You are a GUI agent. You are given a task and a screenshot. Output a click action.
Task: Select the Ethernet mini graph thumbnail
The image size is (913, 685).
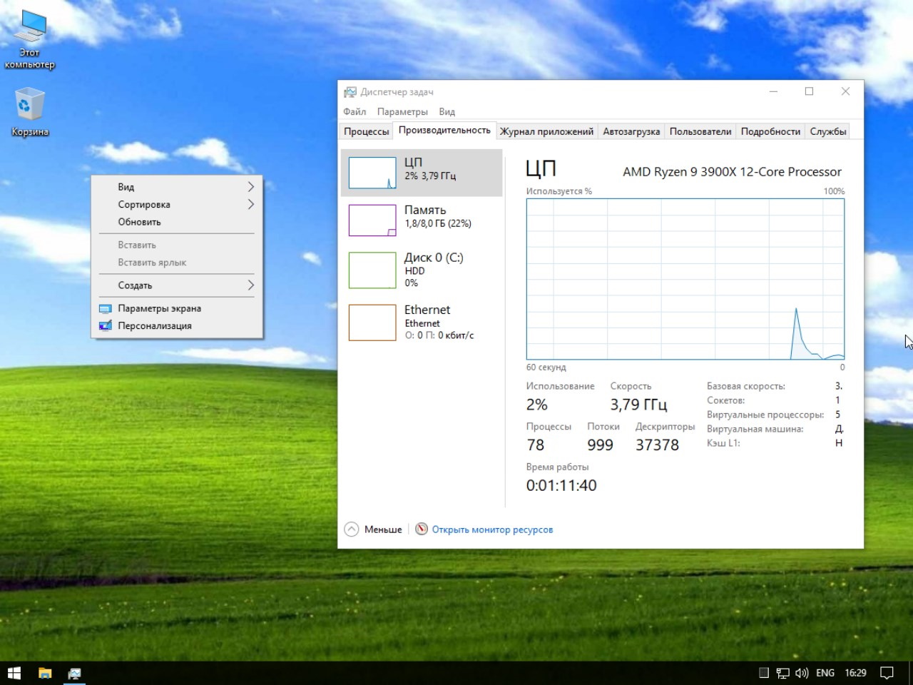point(372,323)
